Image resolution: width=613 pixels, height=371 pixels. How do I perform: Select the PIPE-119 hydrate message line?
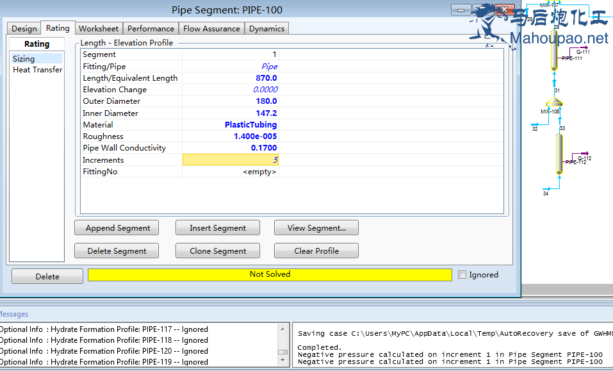[x=104, y=362]
